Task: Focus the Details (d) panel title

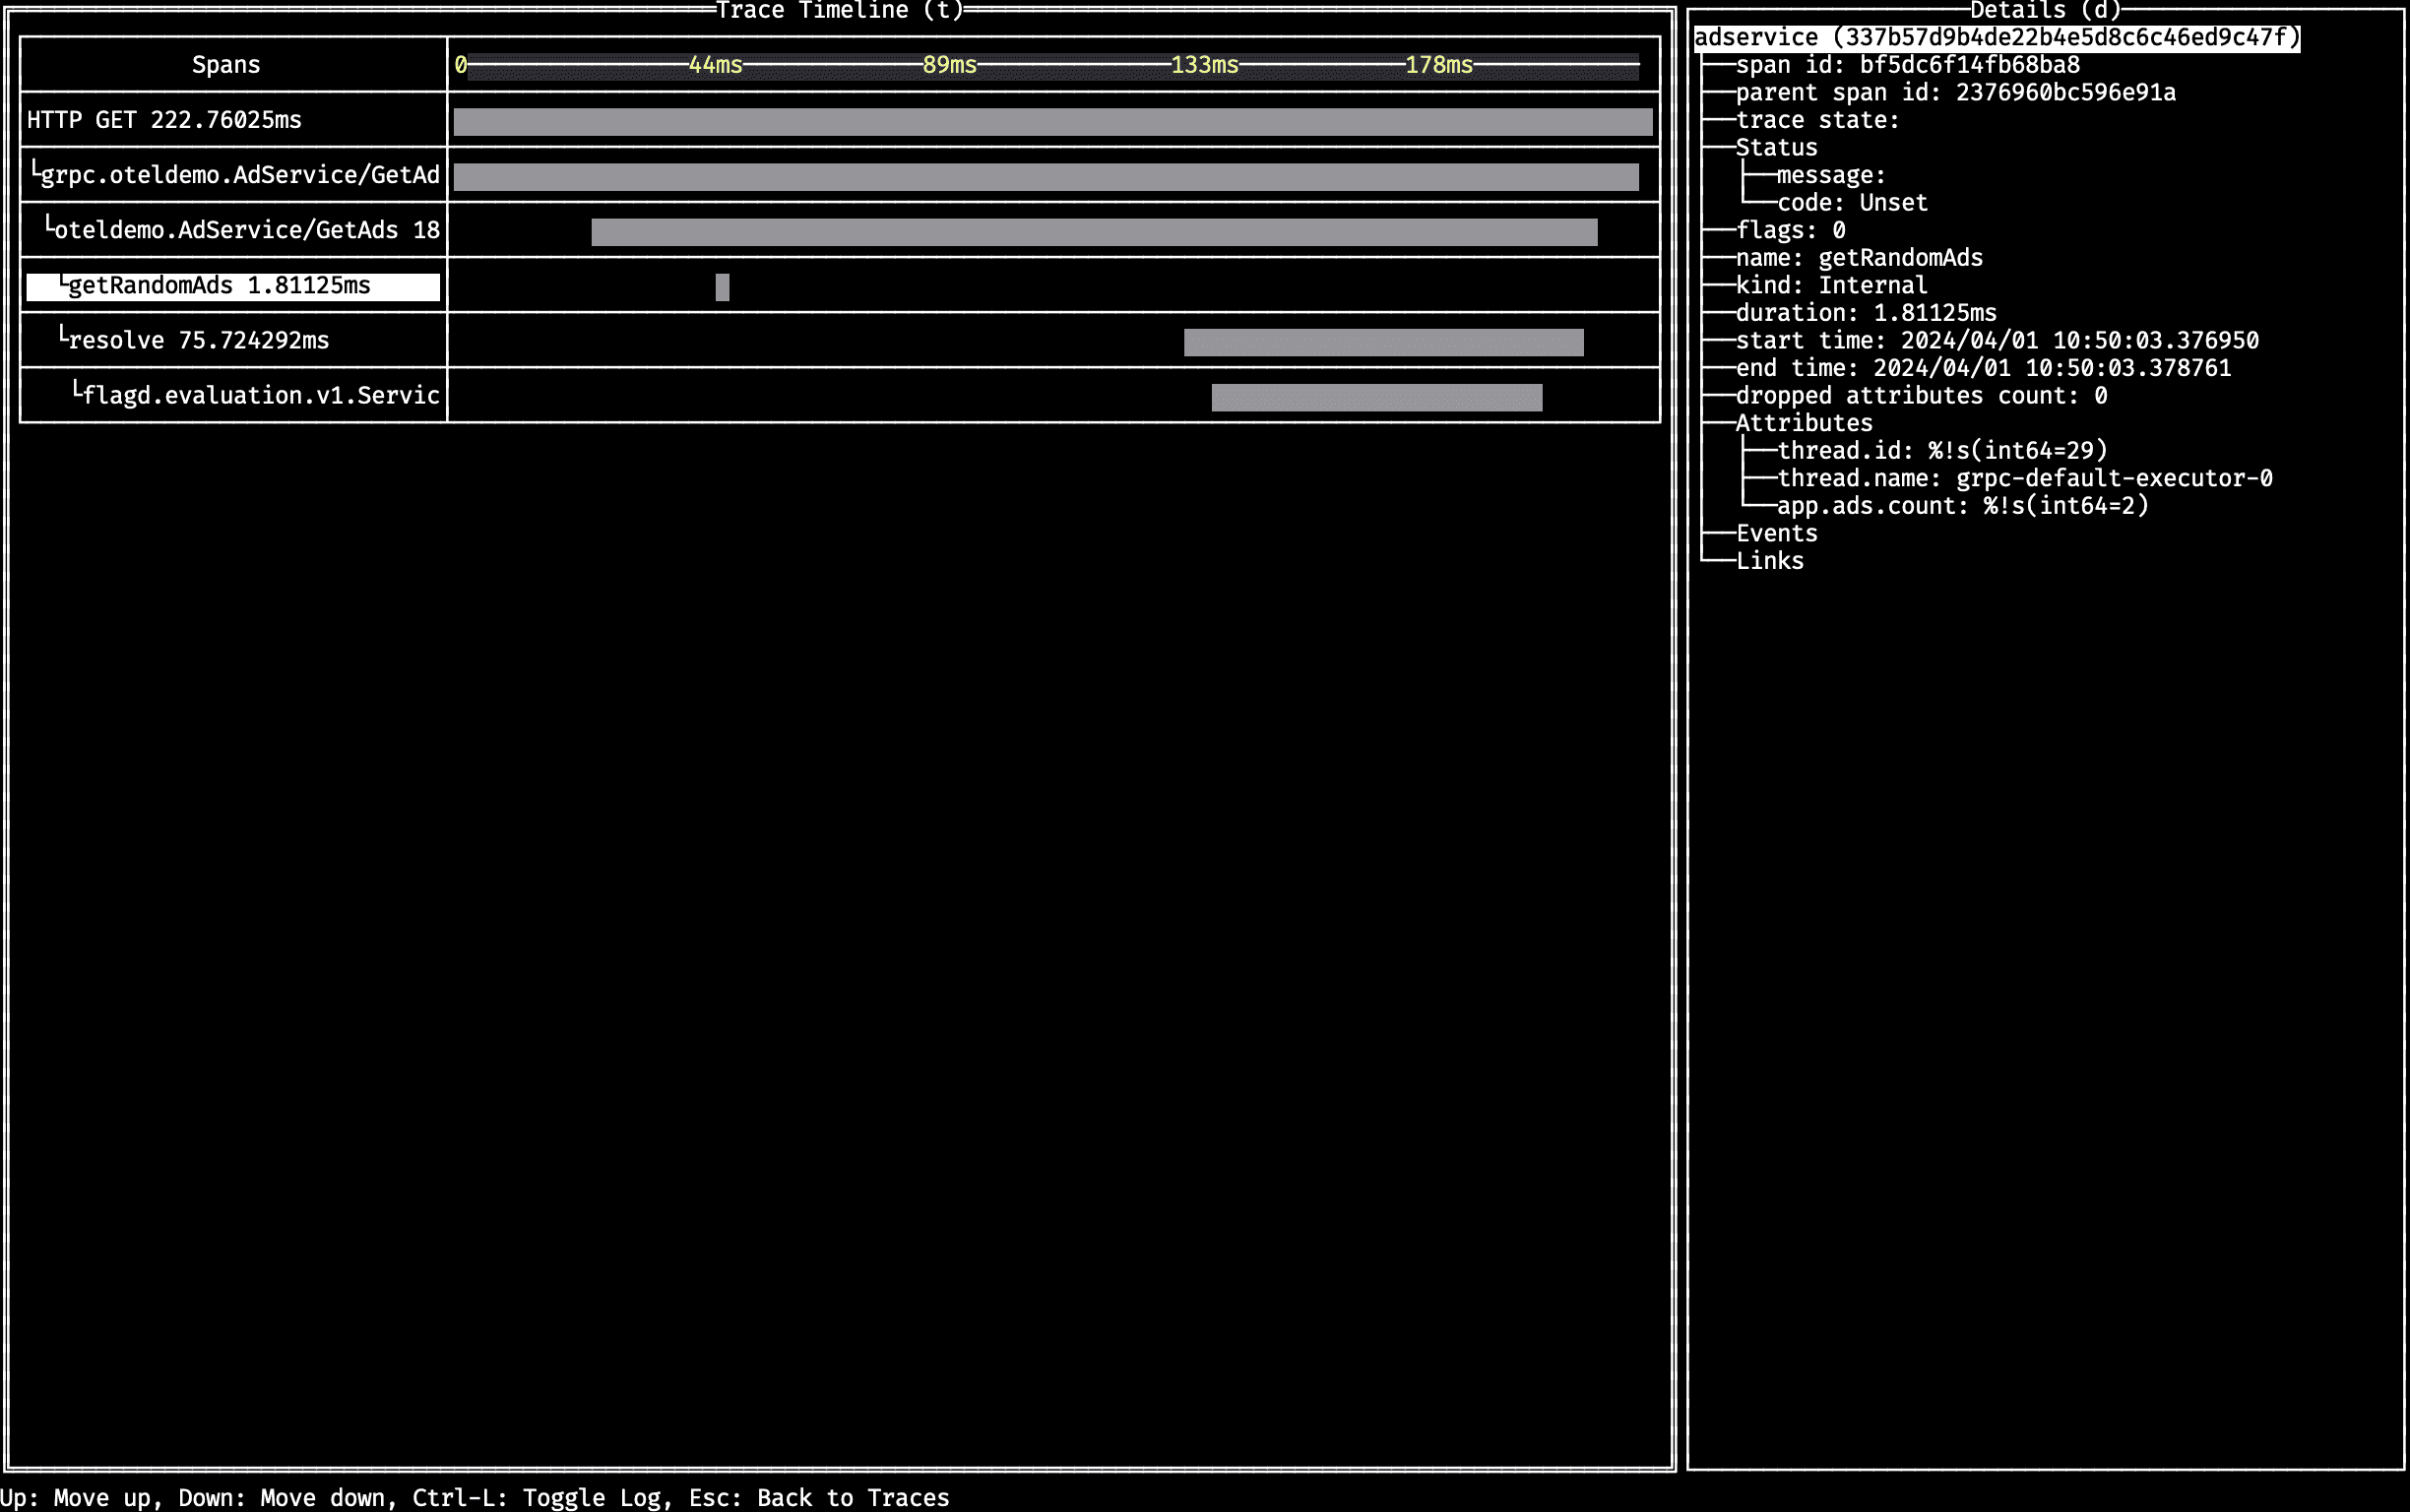Action: (2045, 11)
